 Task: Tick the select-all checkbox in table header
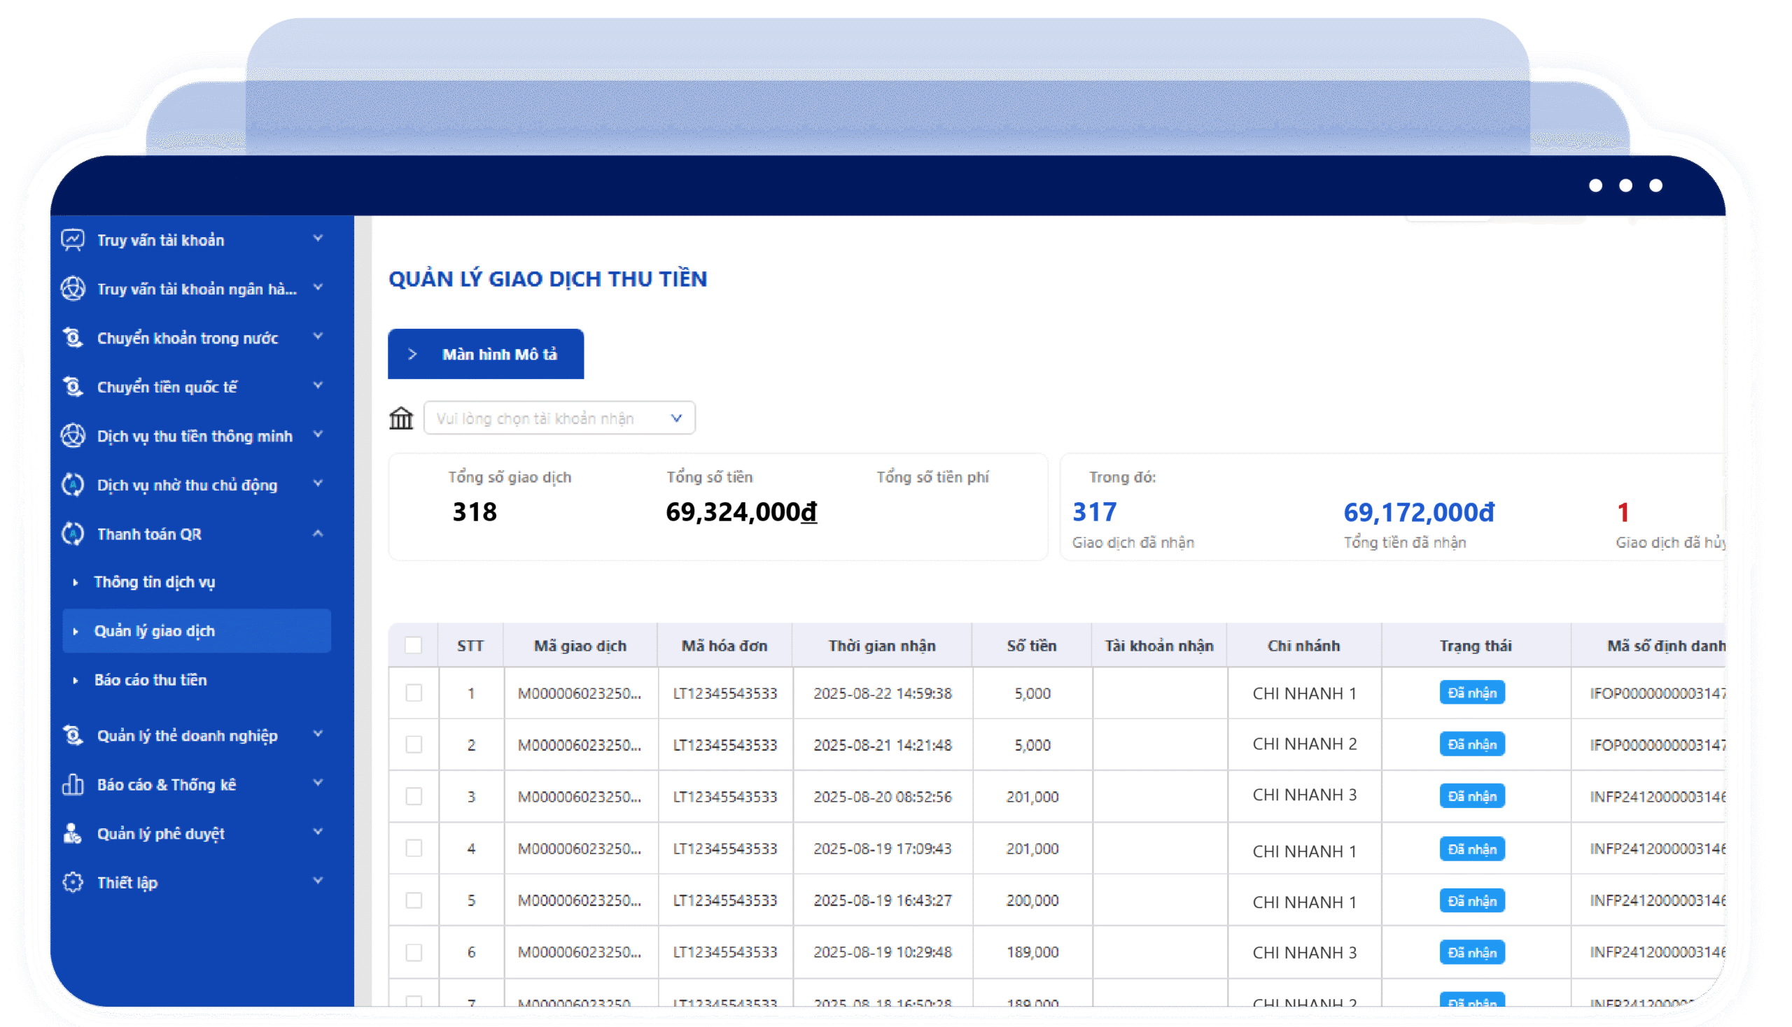tap(414, 646)
